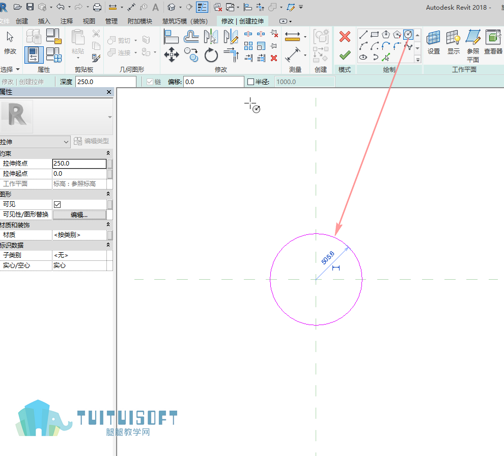This screenshot has width=504, height=456.
Task: Click the Print icon in quick access toolbar
Action: (x=97, y=7)
